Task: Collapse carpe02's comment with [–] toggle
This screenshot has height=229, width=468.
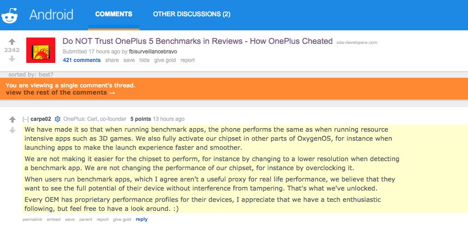Action: (26, 119)
